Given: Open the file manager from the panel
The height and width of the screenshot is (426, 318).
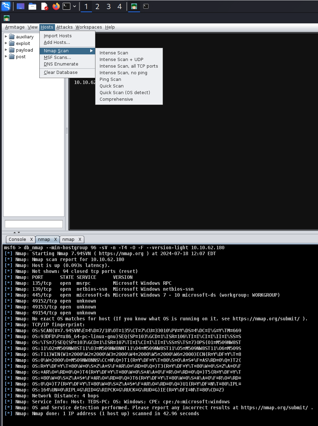Looking at the screenshot, I should [x=32, y=6].
